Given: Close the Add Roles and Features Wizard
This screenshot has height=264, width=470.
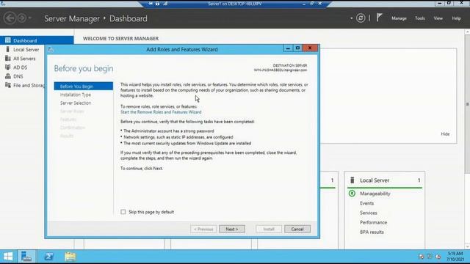Looking at the screenshot, I should [x=310, y=48].
